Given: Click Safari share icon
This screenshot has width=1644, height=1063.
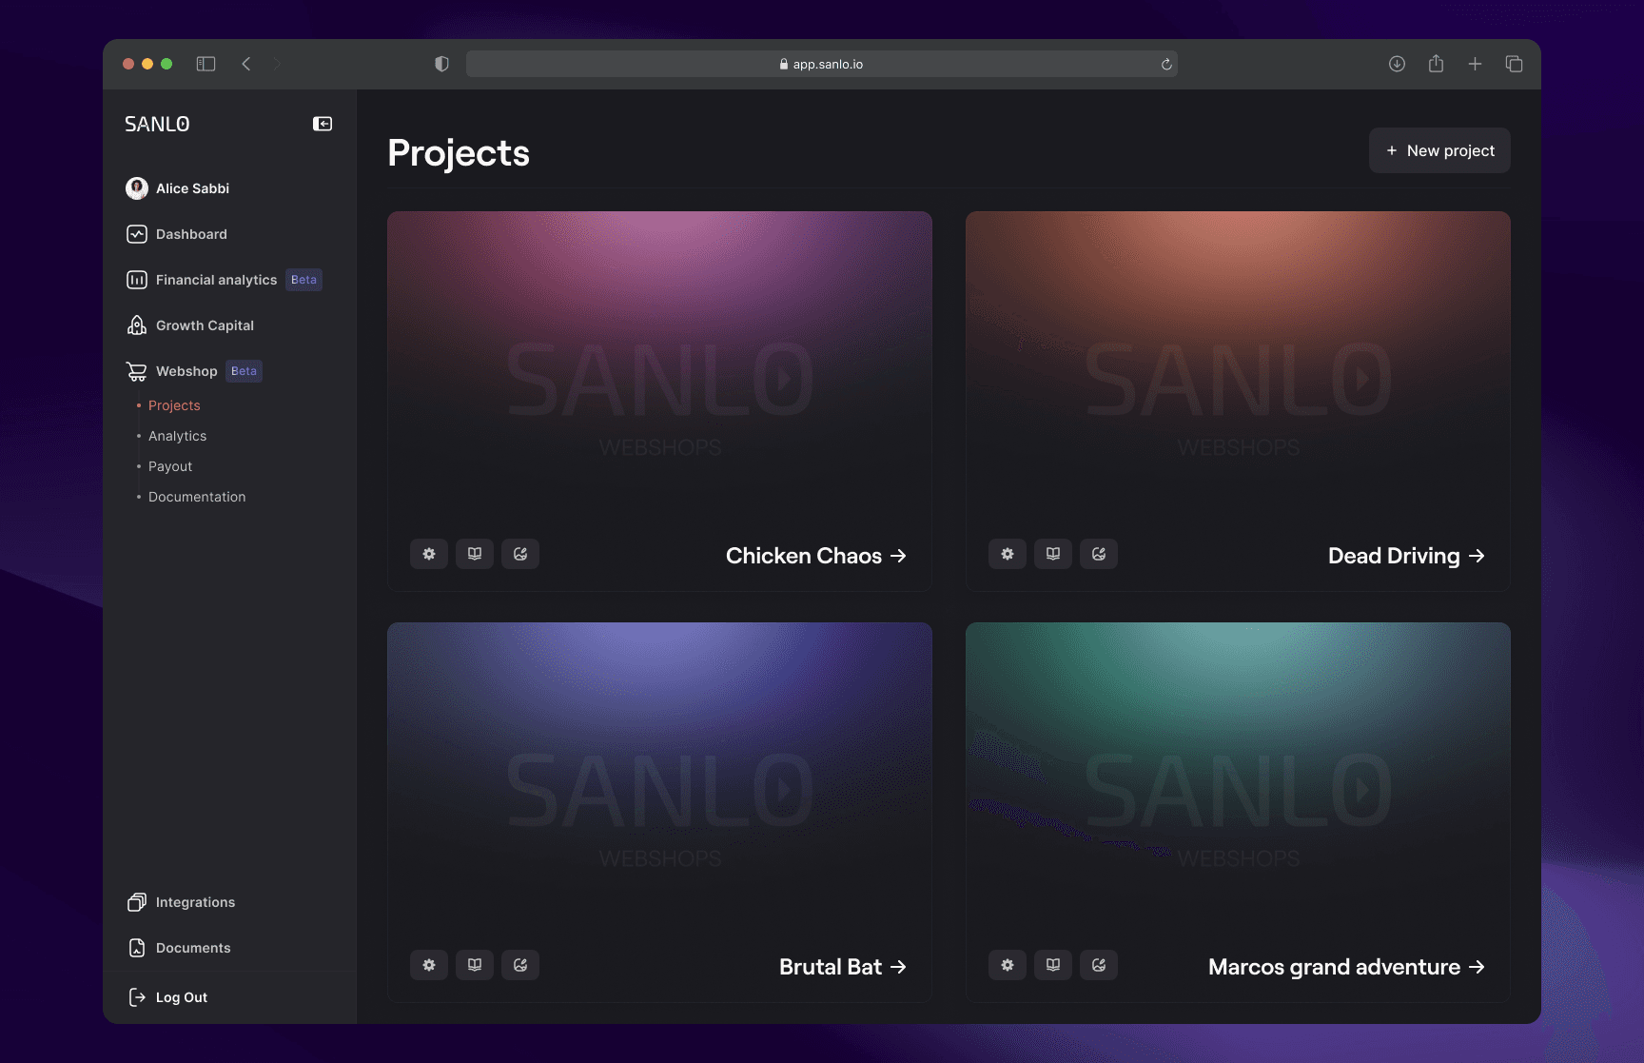Looking at the screenshot, I should coord(1436,64).
